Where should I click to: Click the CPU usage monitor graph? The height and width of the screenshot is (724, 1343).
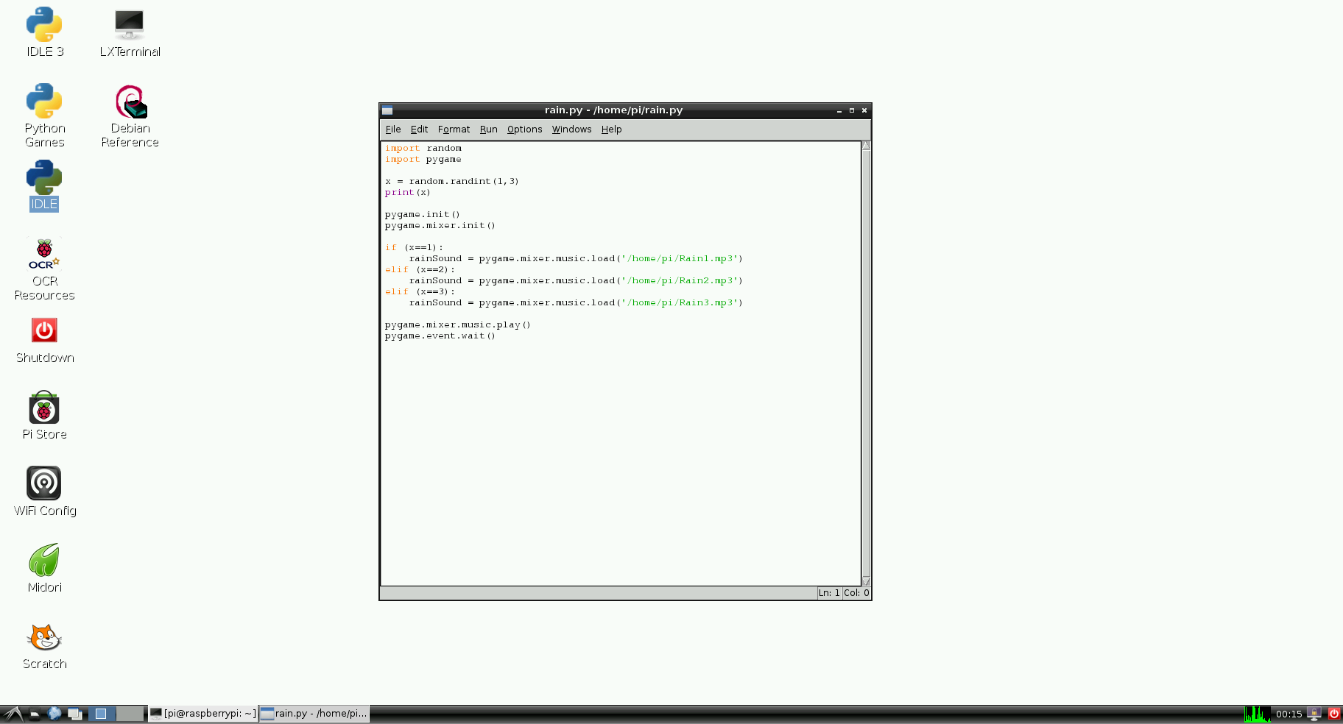pyautogui.click(x=1257, y=714)
